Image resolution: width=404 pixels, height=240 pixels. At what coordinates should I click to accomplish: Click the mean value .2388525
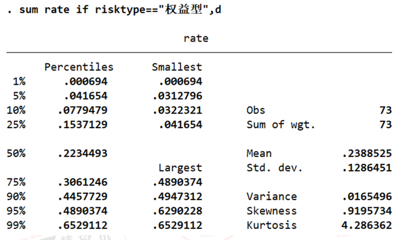[368, 153]
